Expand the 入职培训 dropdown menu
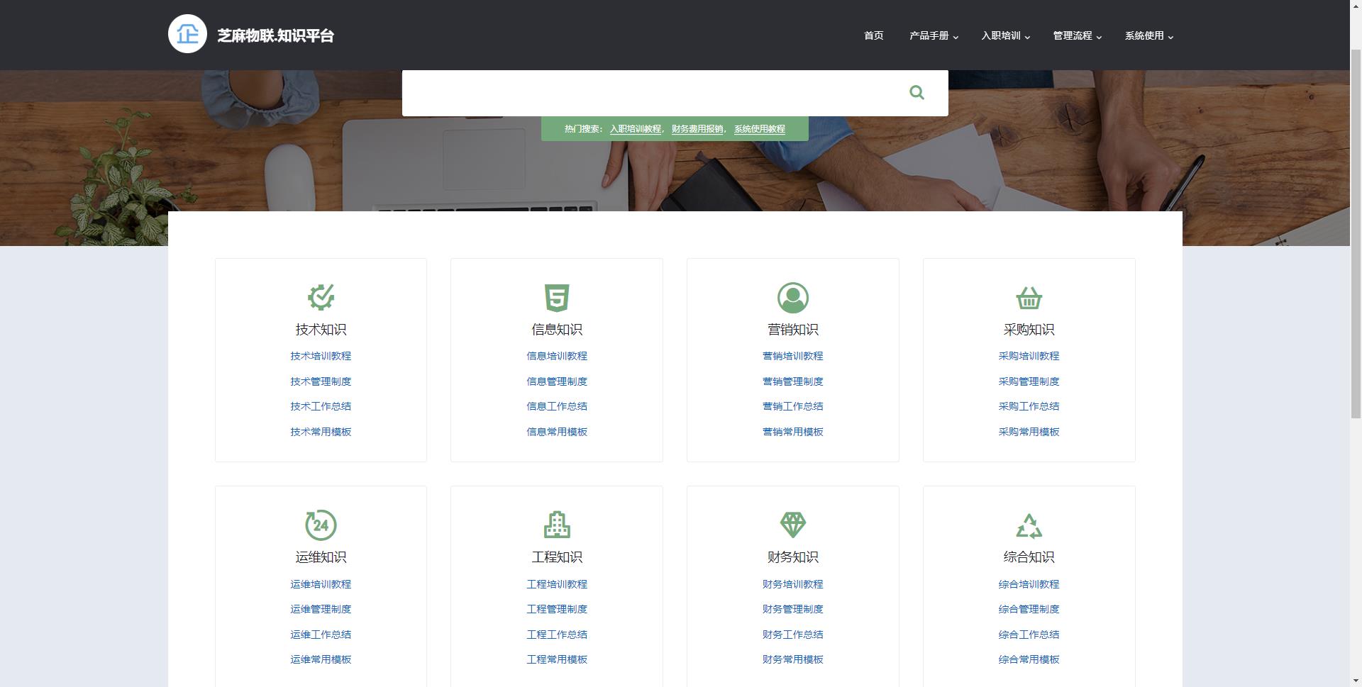The height and width of the screenshot is (687, 1362). (x=1005, y=36)
